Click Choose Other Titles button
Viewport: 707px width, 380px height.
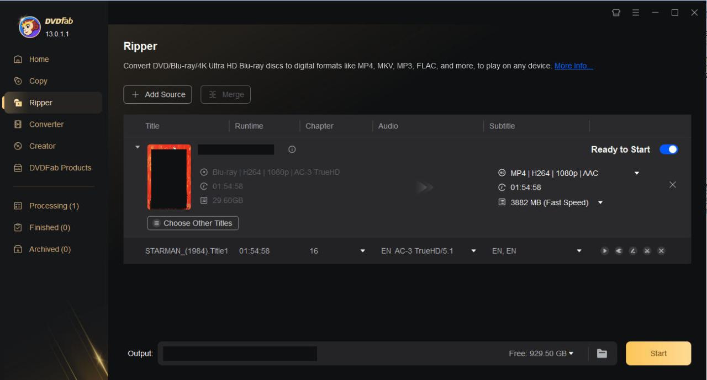(193, 223)
